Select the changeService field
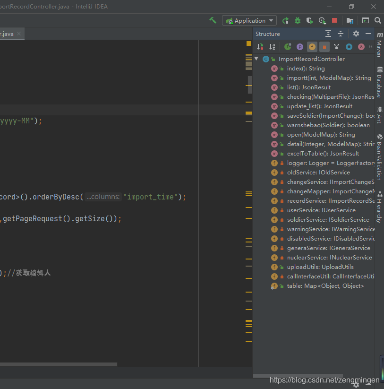 (x=331, y=182)
